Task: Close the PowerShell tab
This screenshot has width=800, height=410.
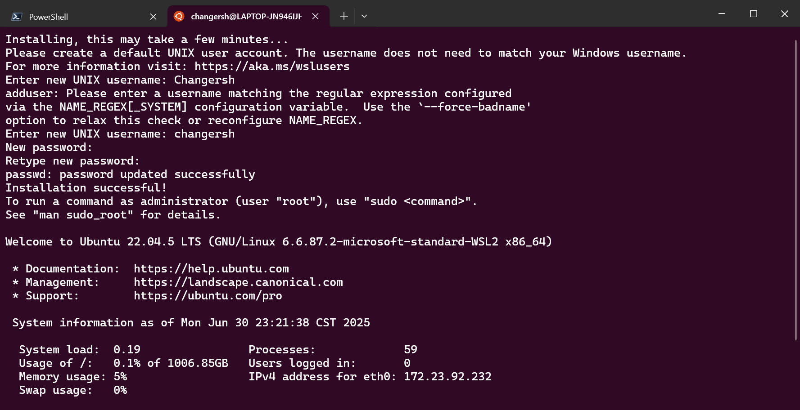Action: (x=153, y=17)
